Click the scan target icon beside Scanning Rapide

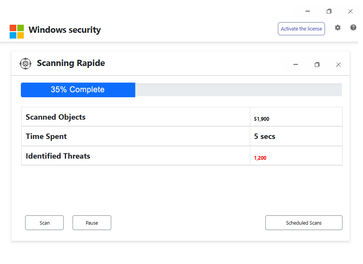coord(25,64)
